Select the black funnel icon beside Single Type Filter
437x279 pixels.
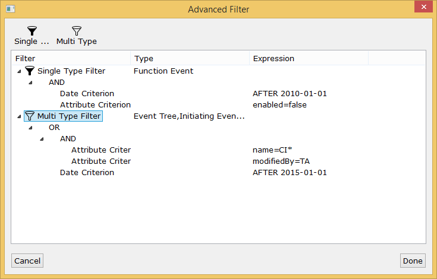click(x=30, y=71)
